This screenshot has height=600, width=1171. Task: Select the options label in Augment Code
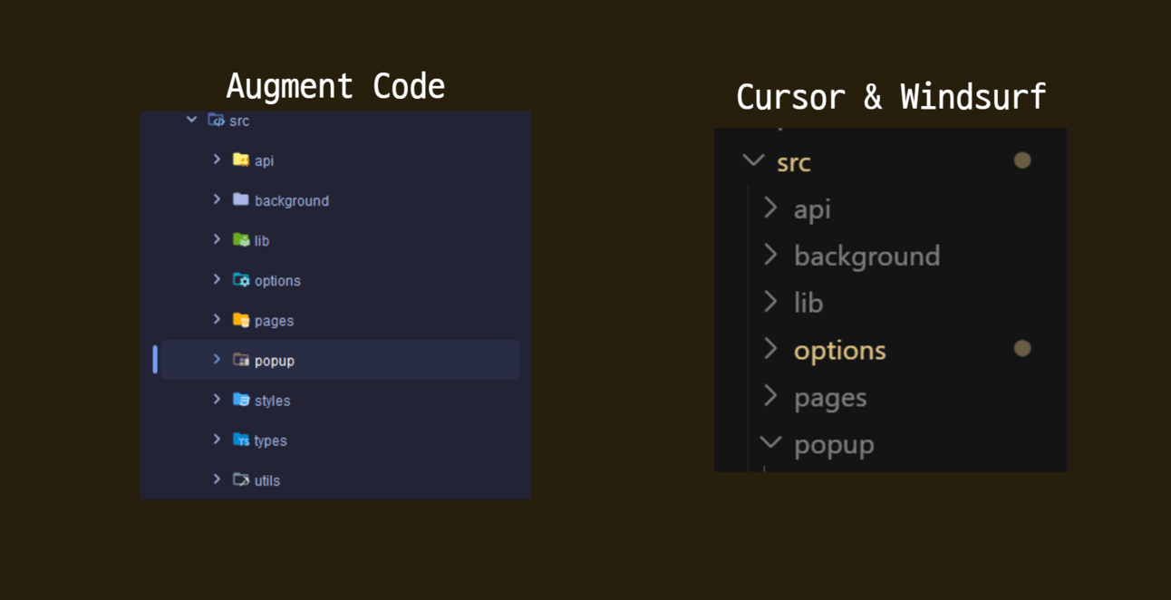pyautogui.click(x=277, y=281)
